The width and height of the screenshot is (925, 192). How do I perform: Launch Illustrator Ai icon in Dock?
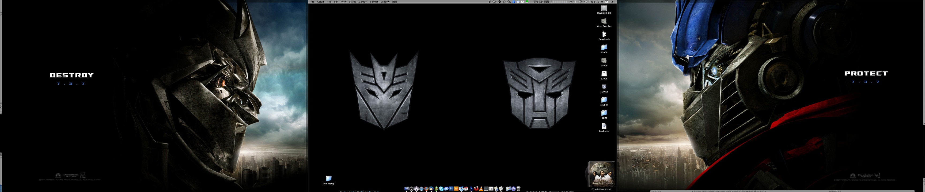click(456, 189)
